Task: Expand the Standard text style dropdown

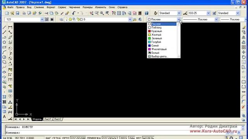Action: (x=179, y=13)
